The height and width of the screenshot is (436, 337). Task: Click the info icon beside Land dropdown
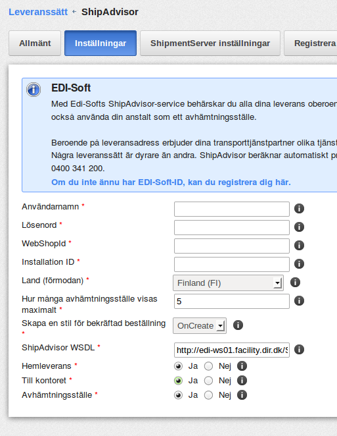295,283
